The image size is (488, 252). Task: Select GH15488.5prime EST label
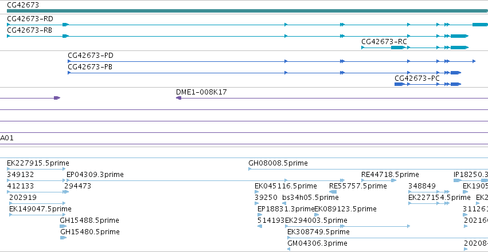89,220
